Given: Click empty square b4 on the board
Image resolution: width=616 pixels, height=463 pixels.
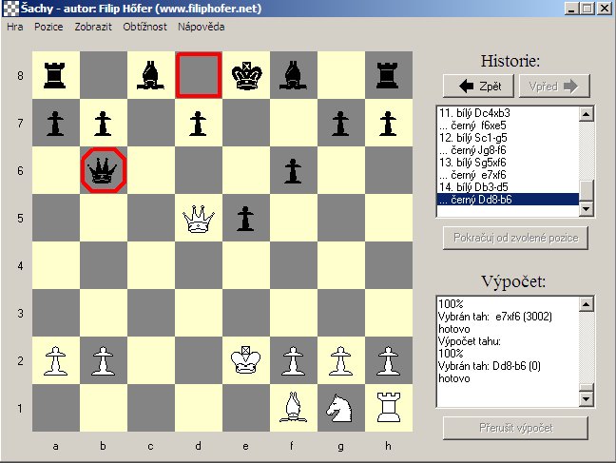Looking at the screenshot, I should click(104, 265).
